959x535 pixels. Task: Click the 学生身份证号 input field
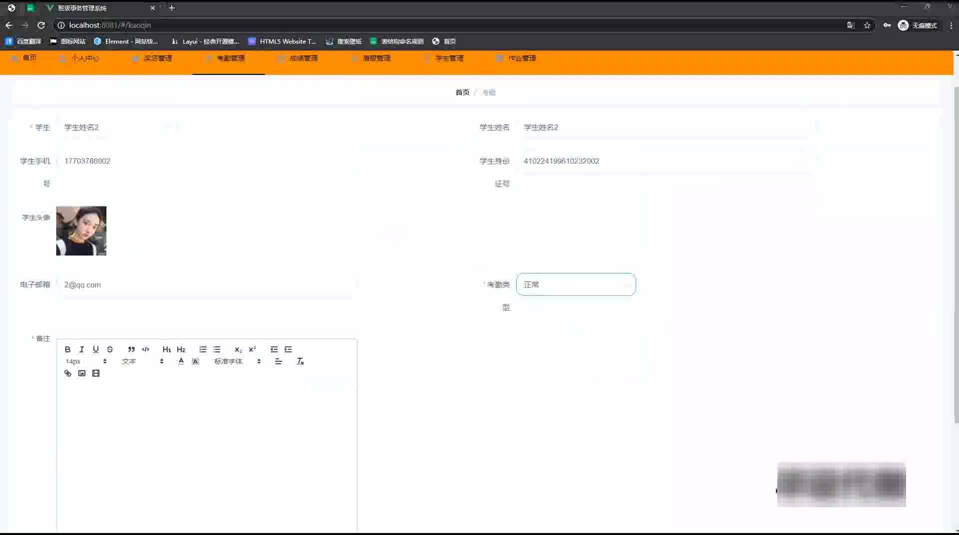[x=666, y=161]
